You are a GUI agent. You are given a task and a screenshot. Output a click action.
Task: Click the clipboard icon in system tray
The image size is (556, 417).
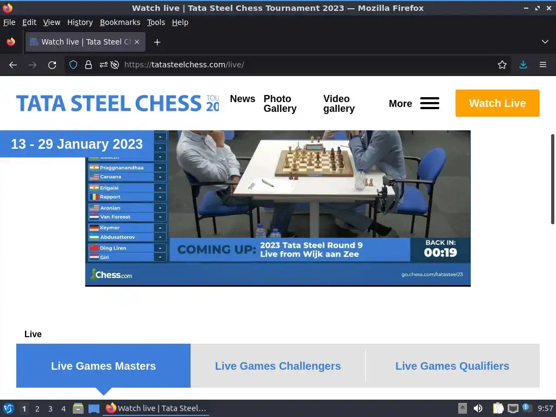[498, 408]
